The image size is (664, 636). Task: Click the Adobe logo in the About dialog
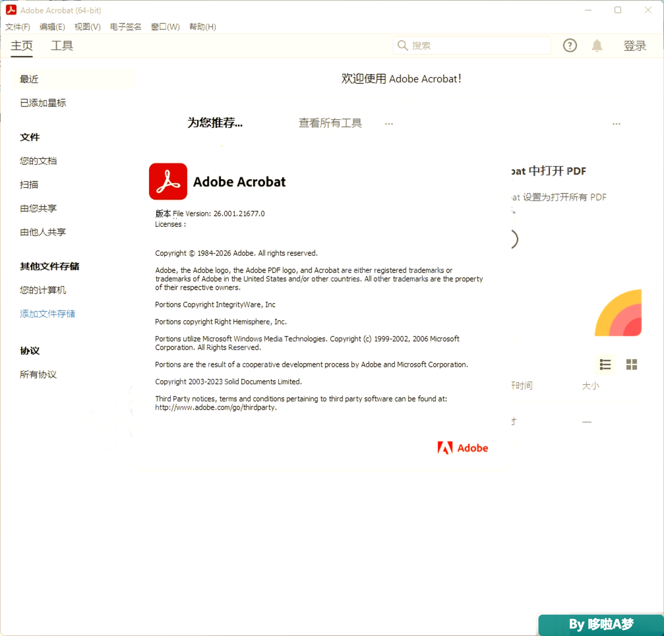[x=463, y=448]
